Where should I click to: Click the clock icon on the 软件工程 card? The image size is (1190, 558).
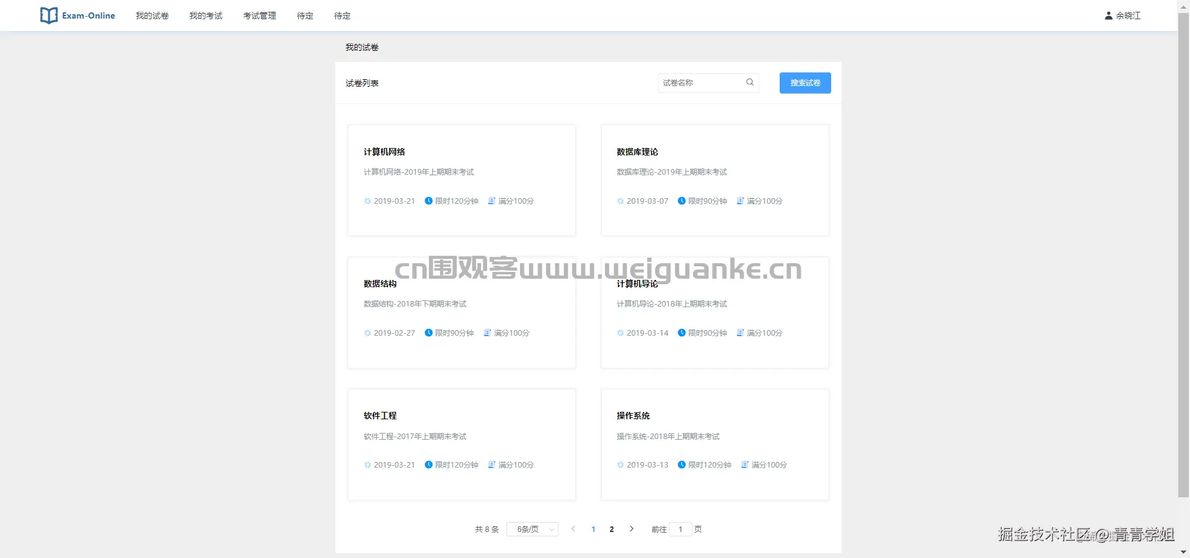tap(428, 465)
